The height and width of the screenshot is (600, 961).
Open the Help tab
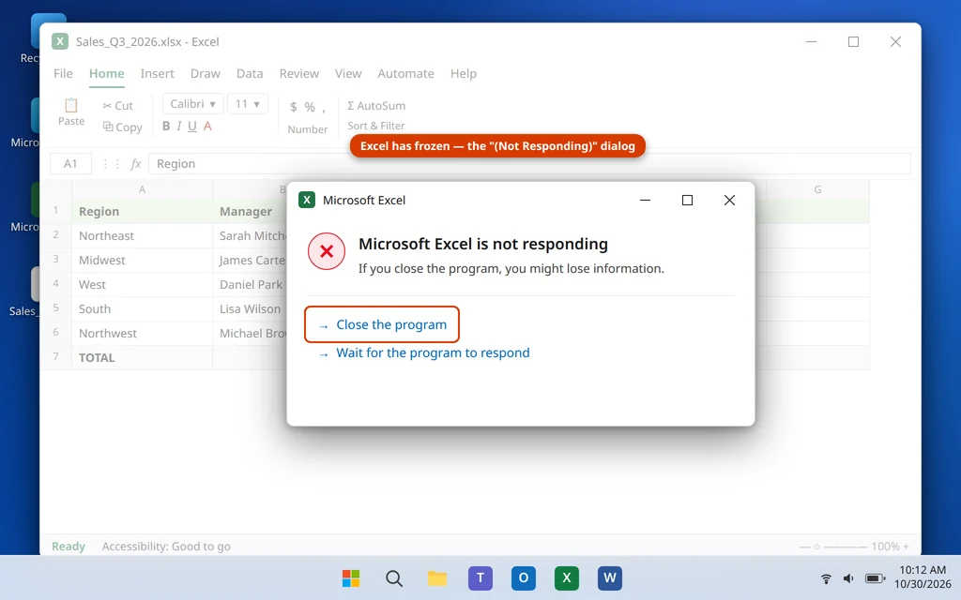tap(464, 73)
